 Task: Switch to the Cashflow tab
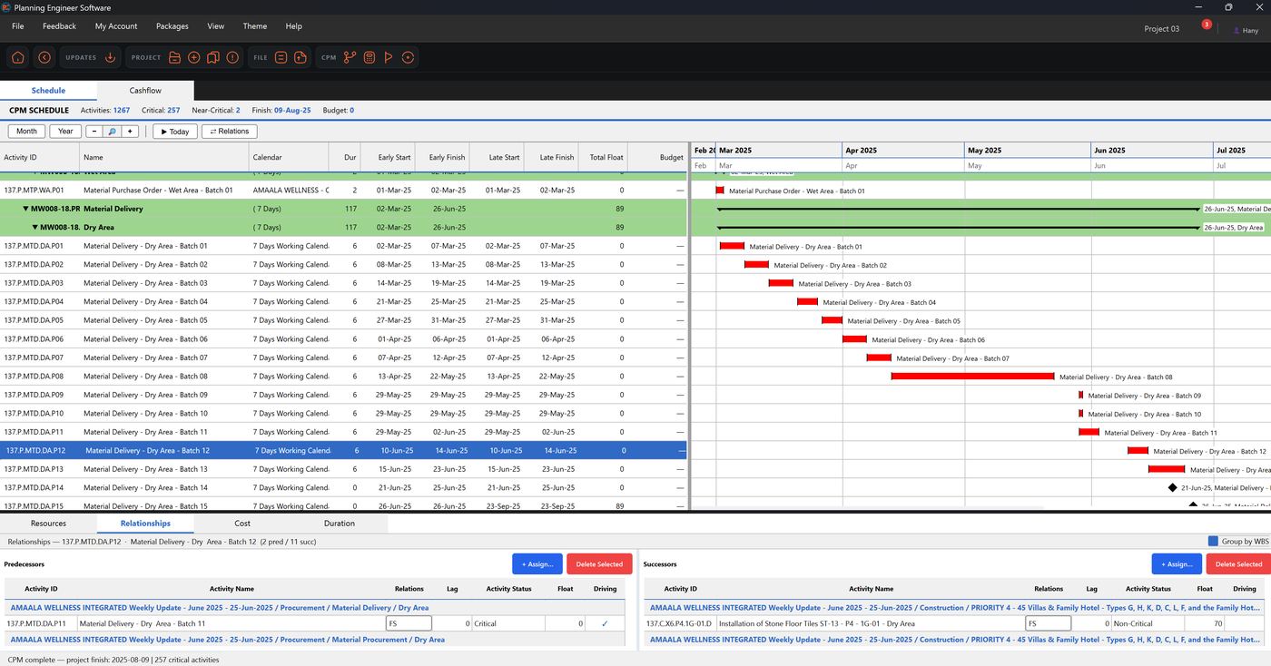(x=145, y=91)
